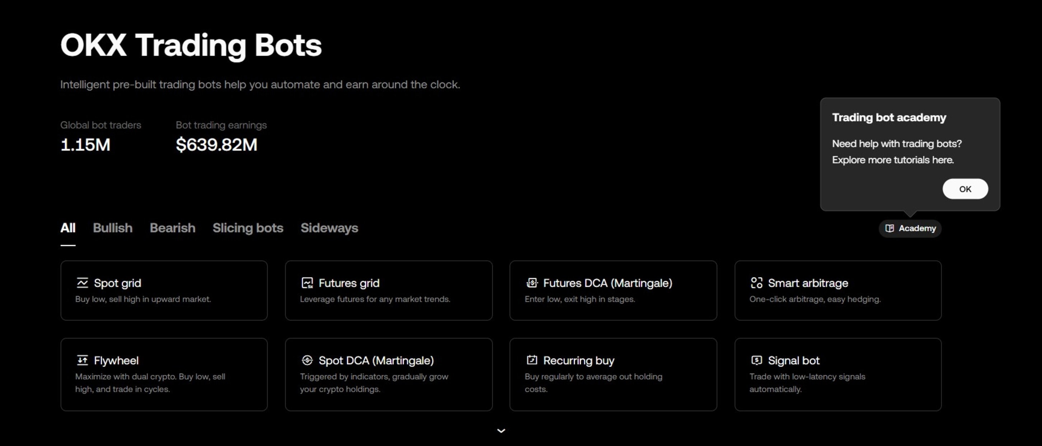Select the Recurring buy calendar icon
This screenshot has height=446, width=1042.
pos(532,360)
